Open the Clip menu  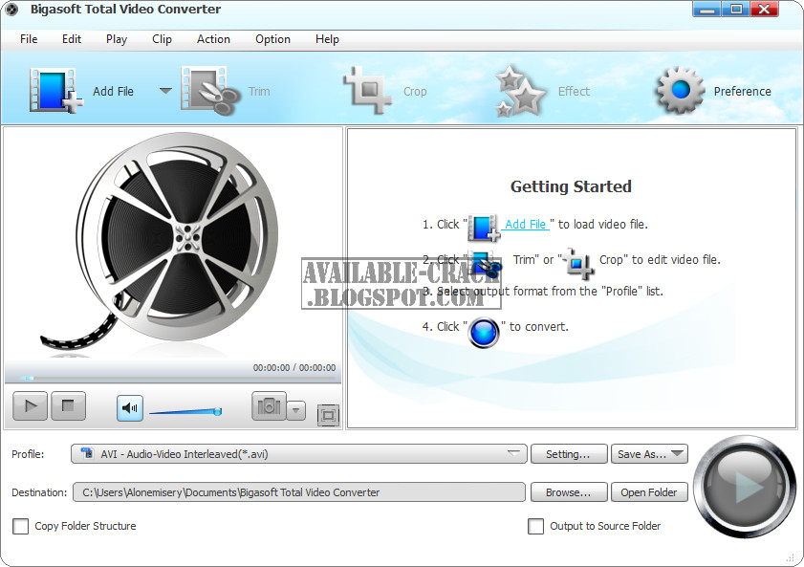click(162, 39)
